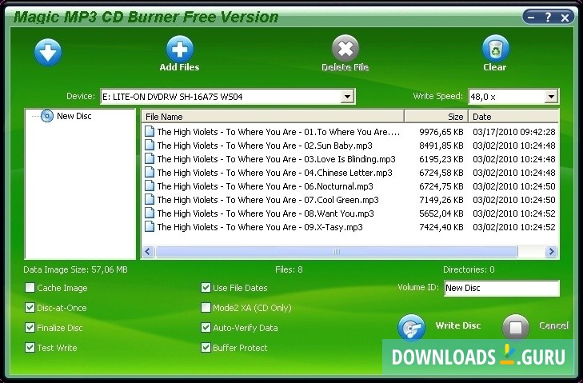Click Data Image Size: 57,06 MB text
Screen dimensions: 583x383
(75, 269)
